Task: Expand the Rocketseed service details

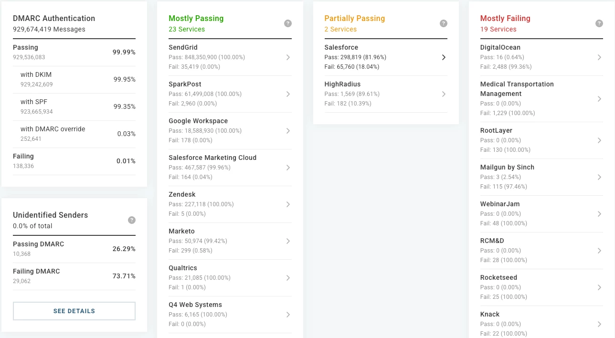Action: tap(600, 287)
